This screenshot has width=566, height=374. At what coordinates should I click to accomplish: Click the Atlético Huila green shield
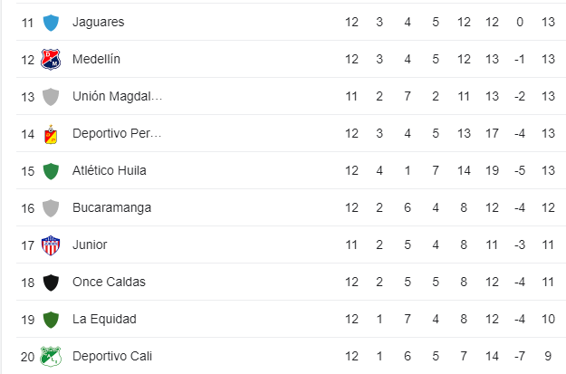[x=51, y=171]
